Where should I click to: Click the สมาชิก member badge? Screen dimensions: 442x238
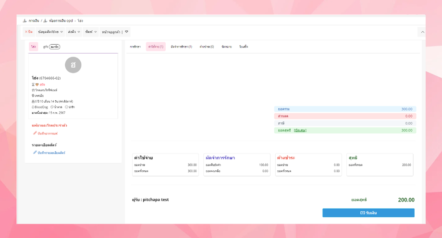click(54, 47)
